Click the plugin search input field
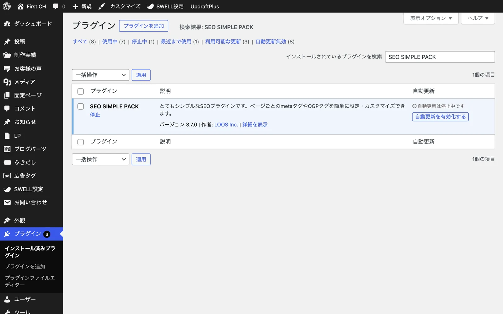The width and height of the screenshot is (503, 314). 440,57
